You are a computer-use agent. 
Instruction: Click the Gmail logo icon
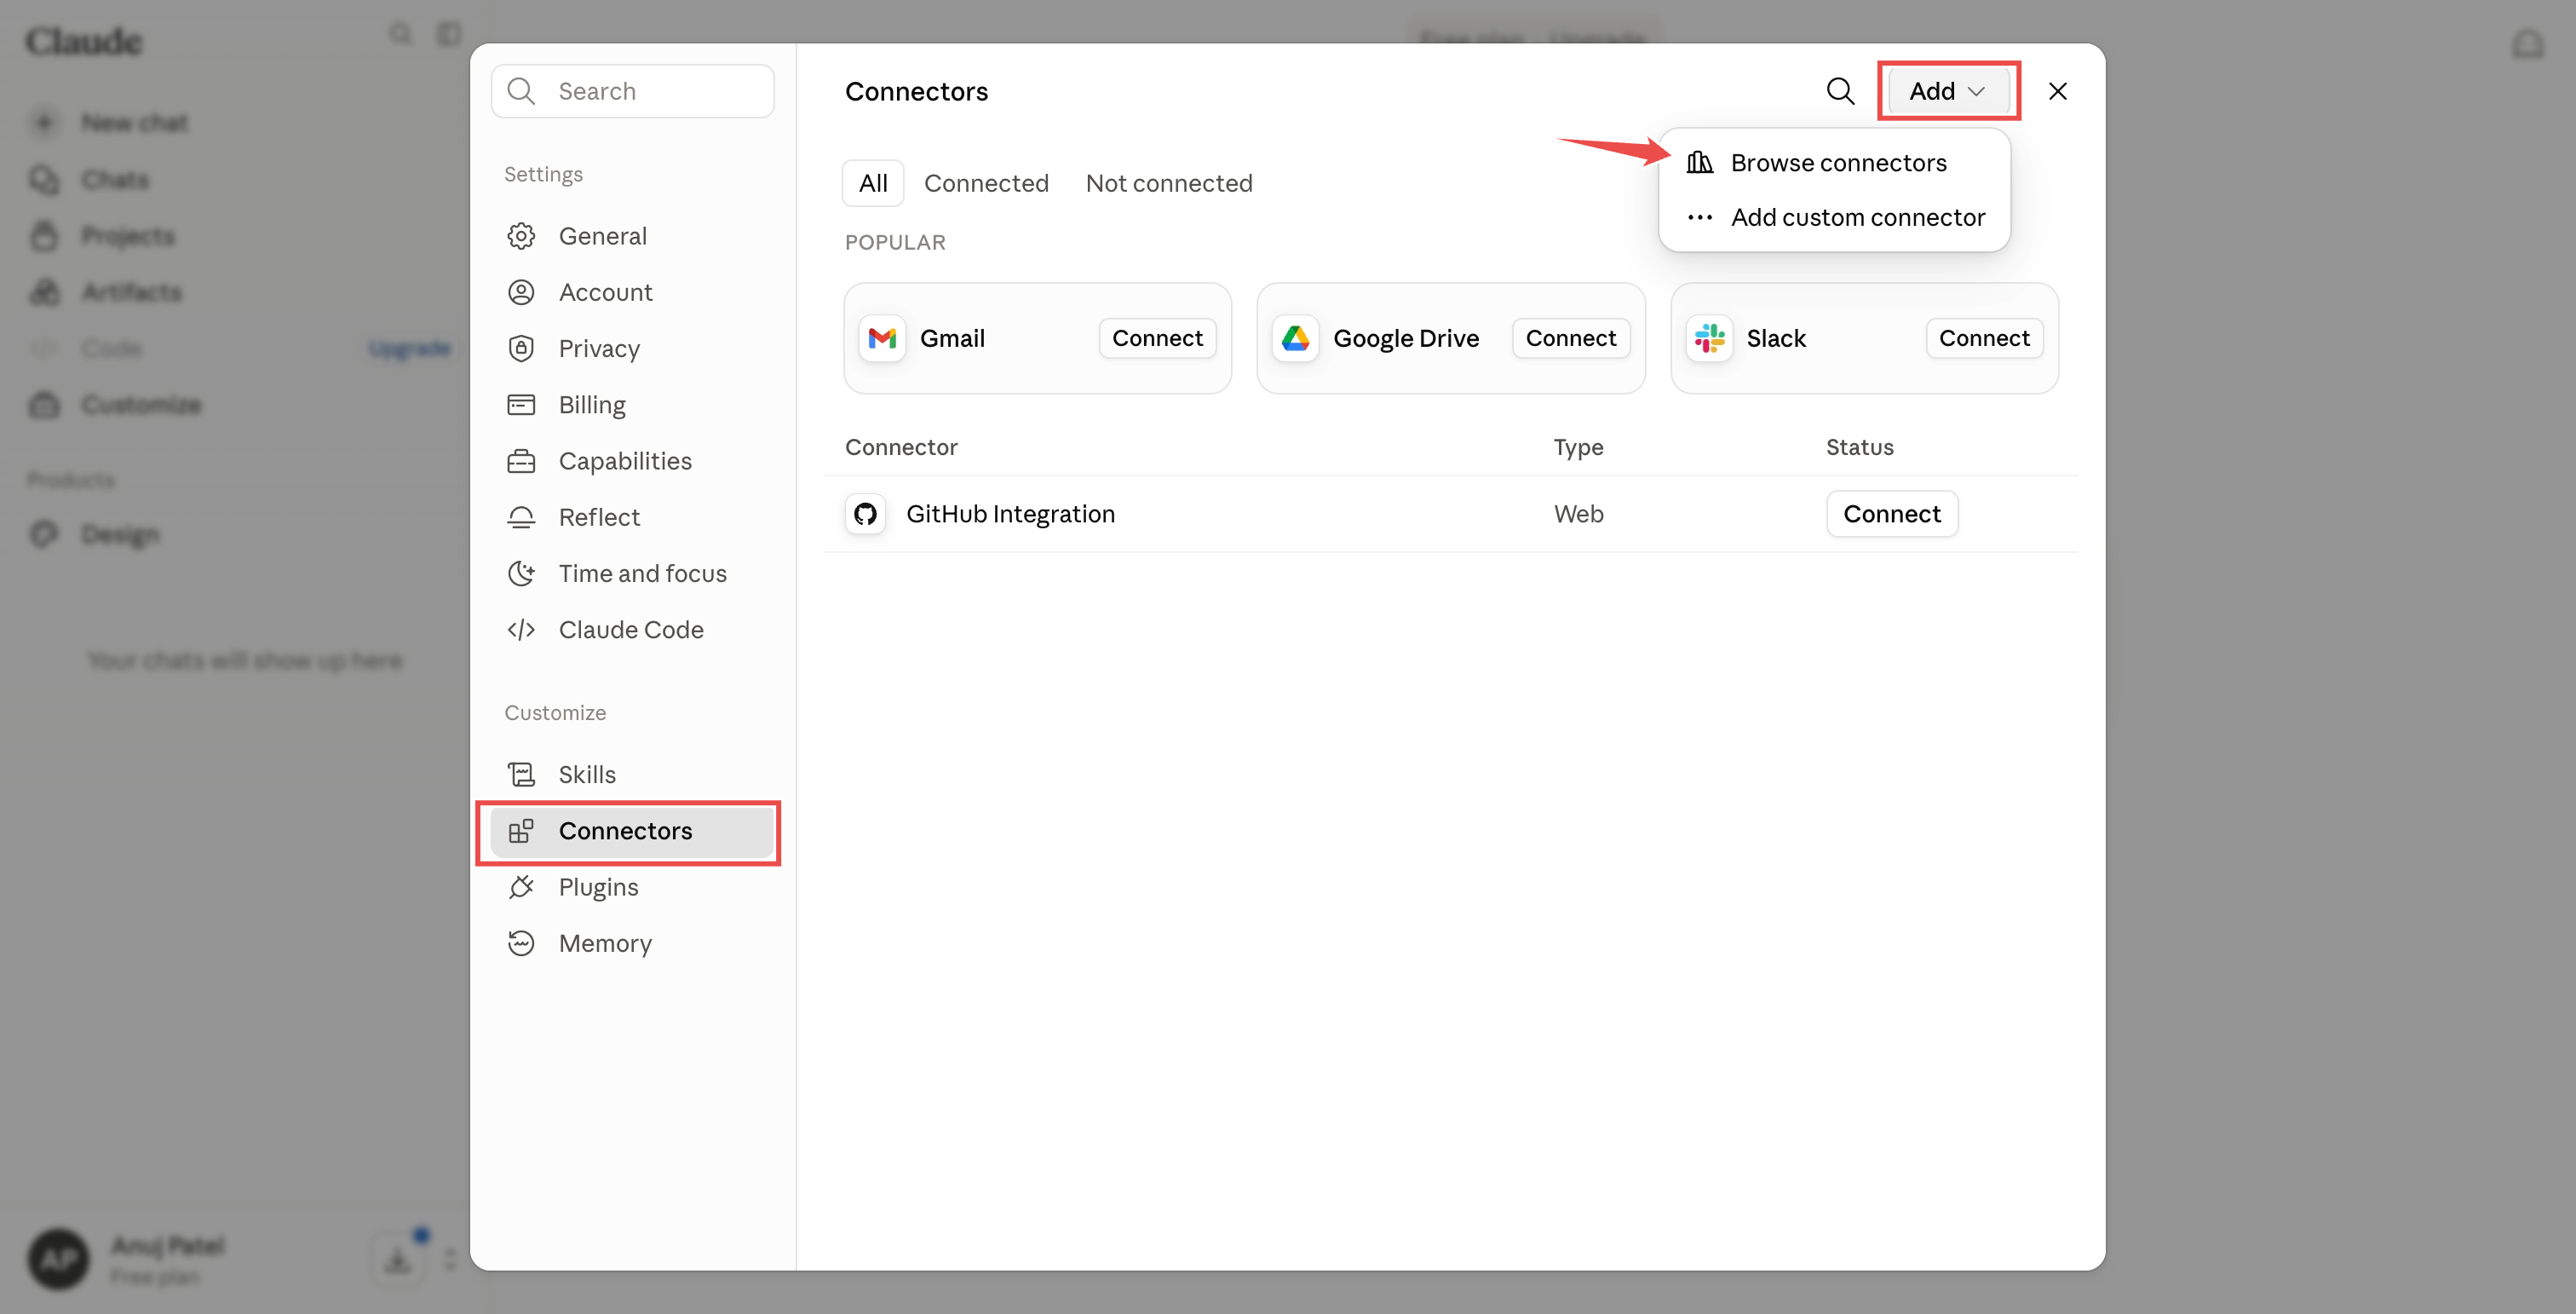pyautogui.click(x=882, y=338)
